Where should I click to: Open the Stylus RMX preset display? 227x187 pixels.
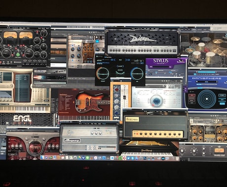point(160,67)
